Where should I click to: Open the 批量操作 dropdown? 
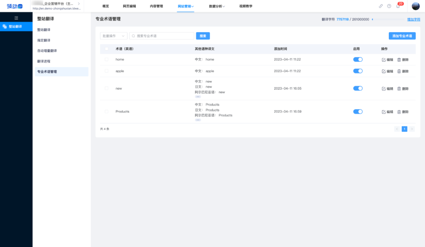coord(113,35)
